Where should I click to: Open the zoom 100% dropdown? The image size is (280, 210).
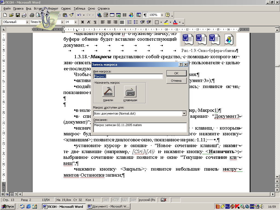(x=162, y=15)
